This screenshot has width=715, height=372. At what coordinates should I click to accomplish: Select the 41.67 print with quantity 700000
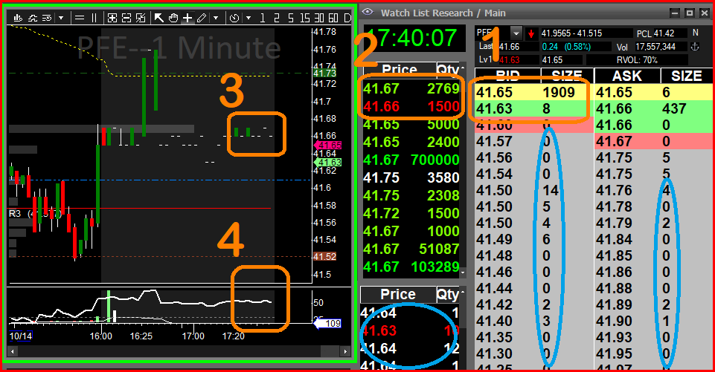click(411, 160)
